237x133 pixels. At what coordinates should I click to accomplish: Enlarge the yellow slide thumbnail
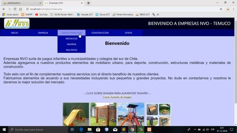[76, 114]
